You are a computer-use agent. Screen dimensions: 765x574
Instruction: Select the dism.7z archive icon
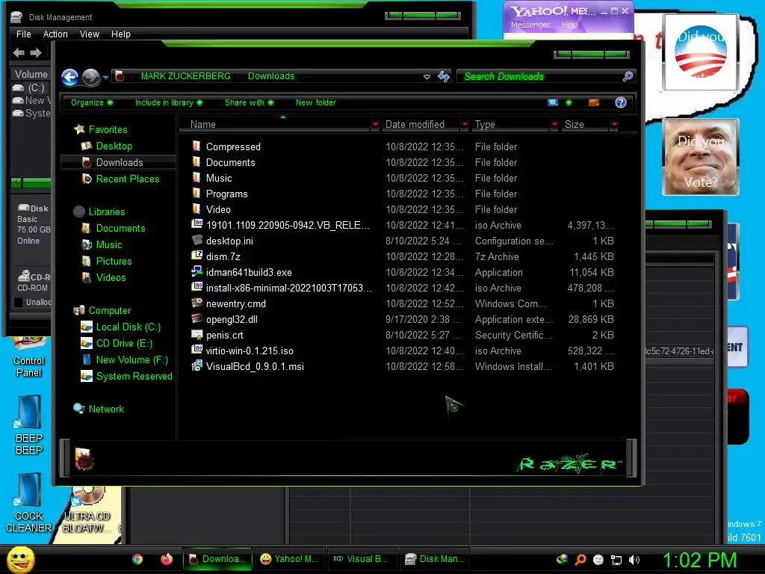(x=196, y=256)
